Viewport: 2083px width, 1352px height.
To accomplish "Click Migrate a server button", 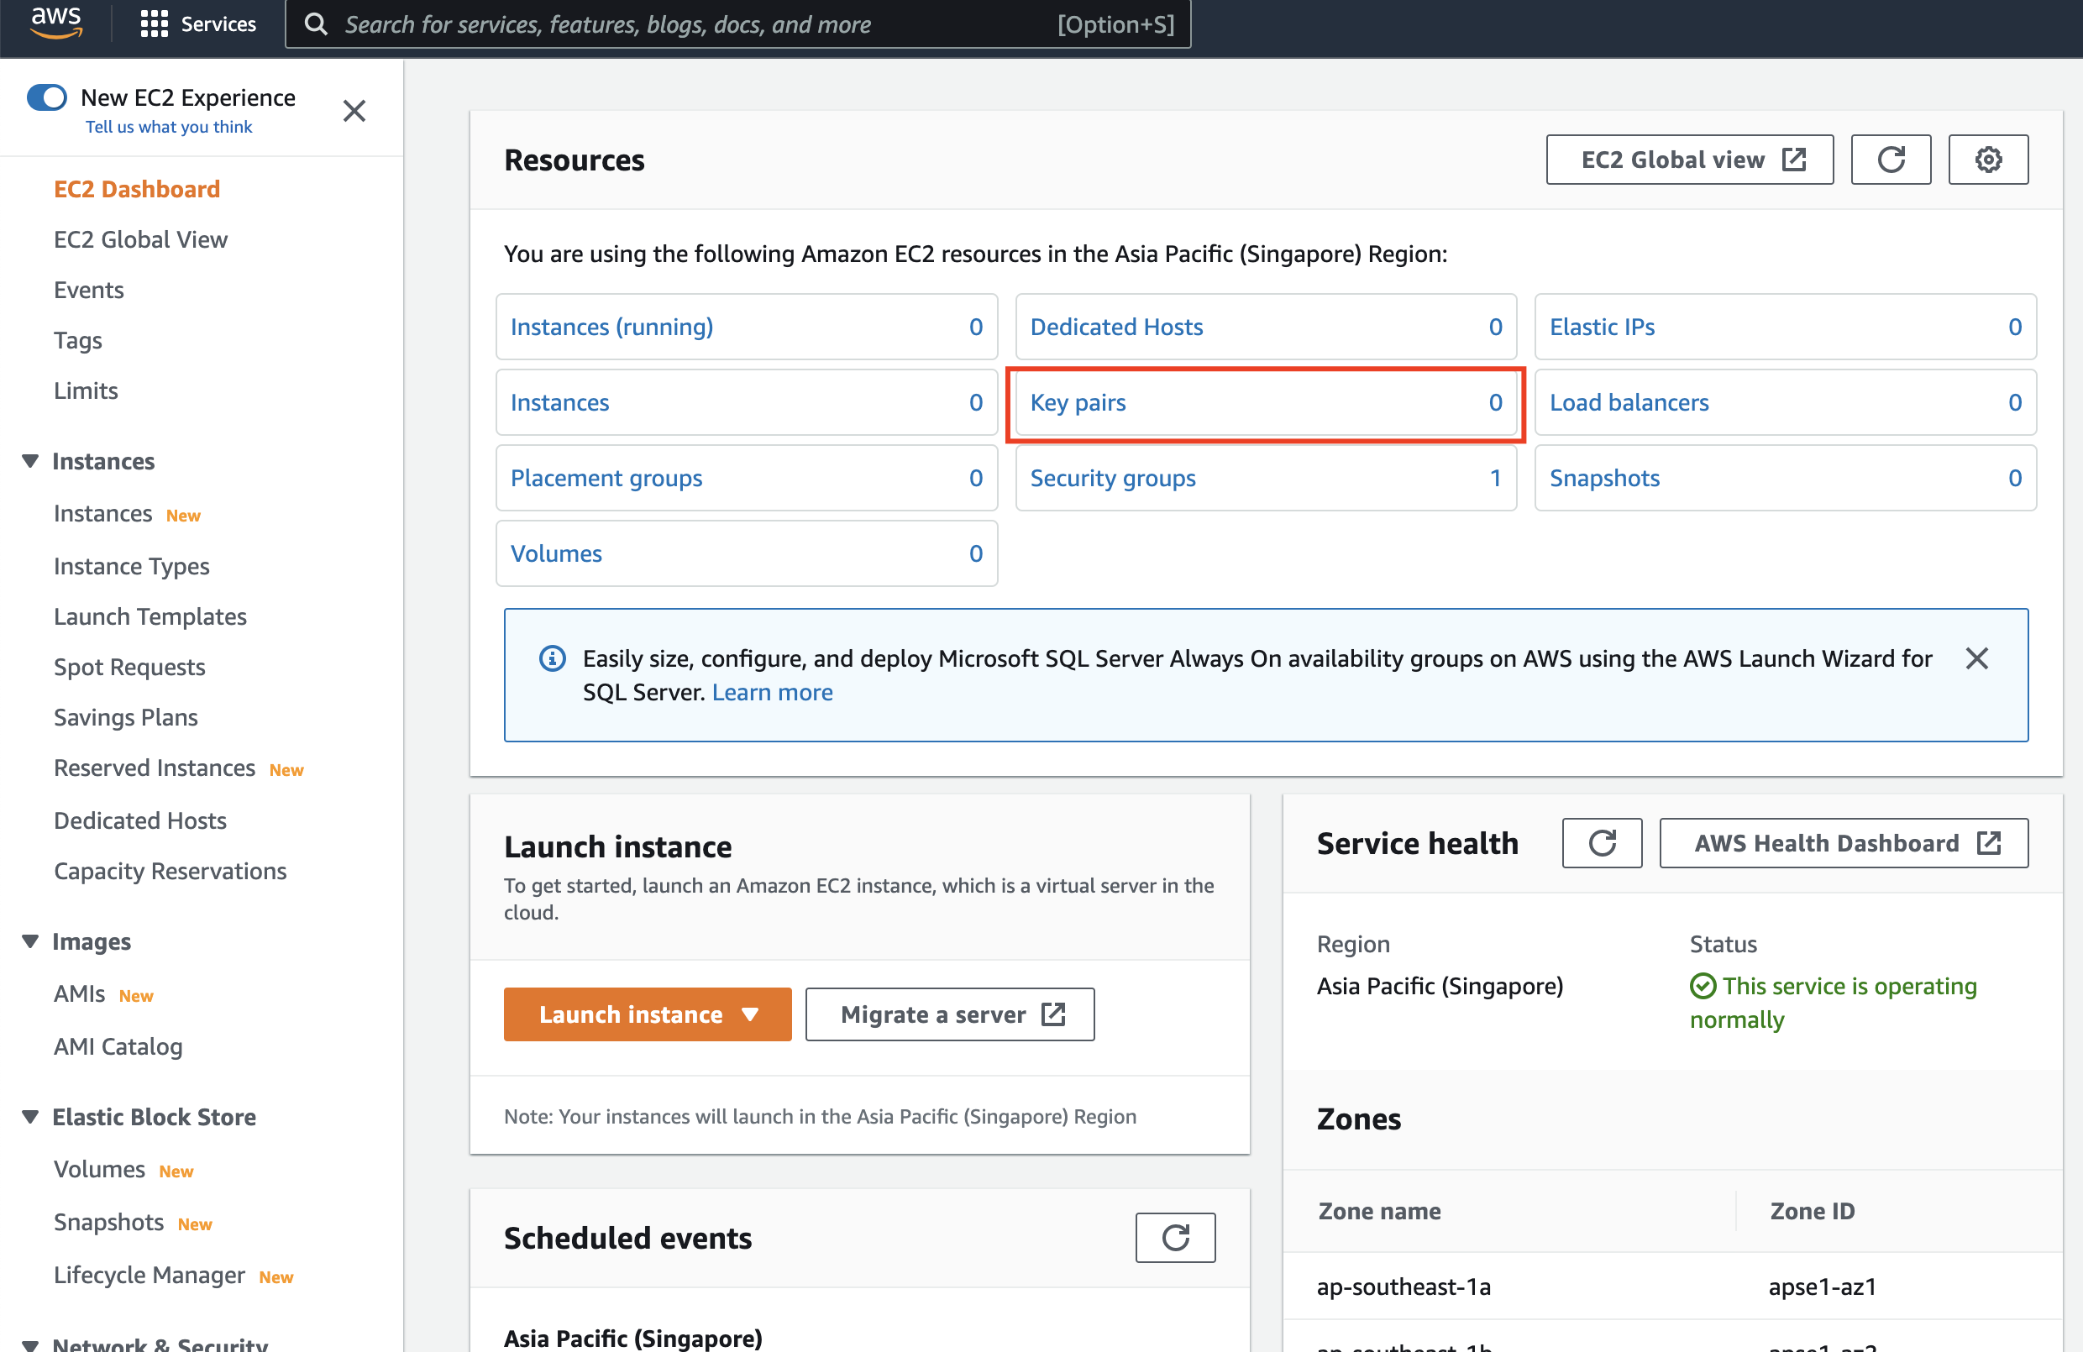I will point(950,1014).
